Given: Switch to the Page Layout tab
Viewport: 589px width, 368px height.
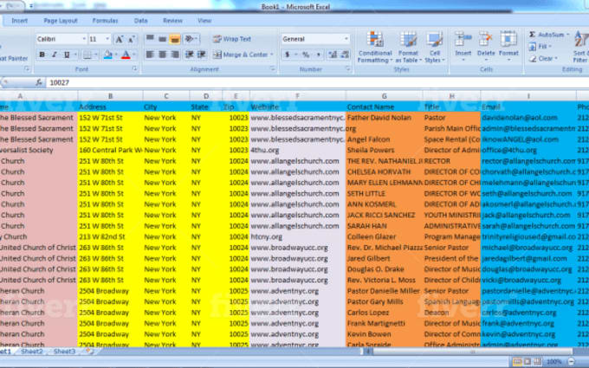Looking at the screenshot, I should pos(61,21).
